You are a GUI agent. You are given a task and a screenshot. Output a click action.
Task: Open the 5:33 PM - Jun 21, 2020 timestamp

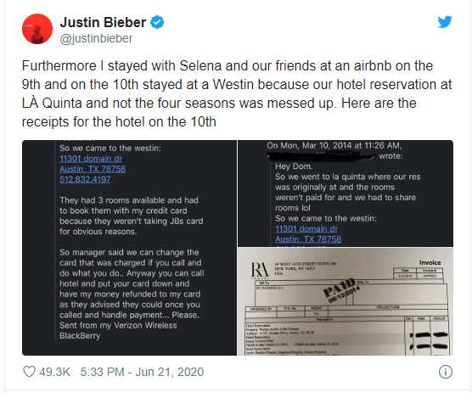click(142, 372)
